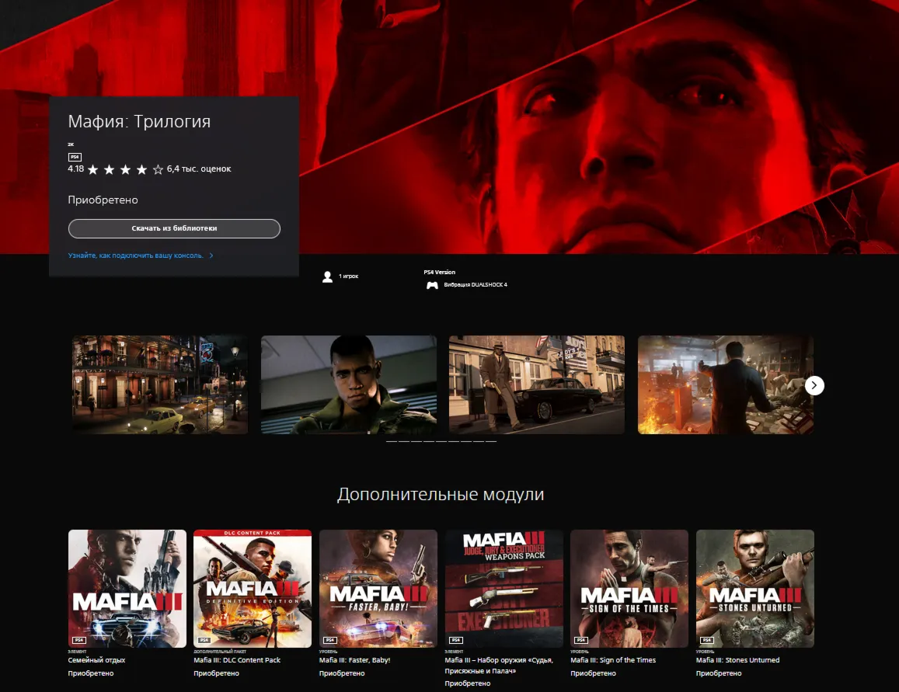Screen dimensions: 899x692
Task: Click the empty outlined star in the rating
Action: pyautogui.click(x=158, y=169)
